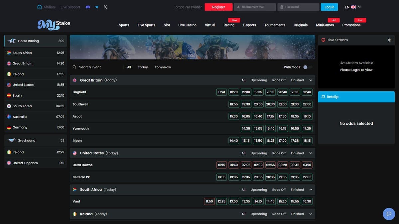Image resolution: width=399 pixels, height=224 pixels.
Task: Click the South Africa section header flag
Action: click(x=74, y=189)
